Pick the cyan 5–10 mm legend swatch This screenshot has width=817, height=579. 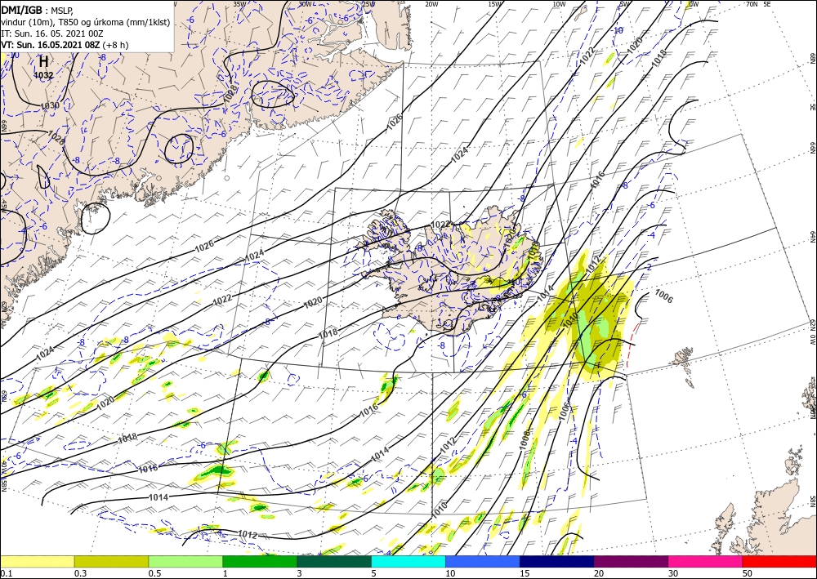tap(408, 561)
